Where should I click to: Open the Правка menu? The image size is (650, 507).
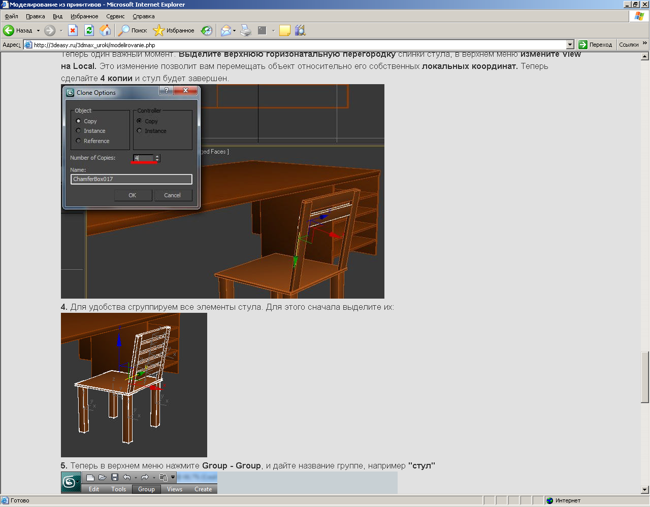36,16
